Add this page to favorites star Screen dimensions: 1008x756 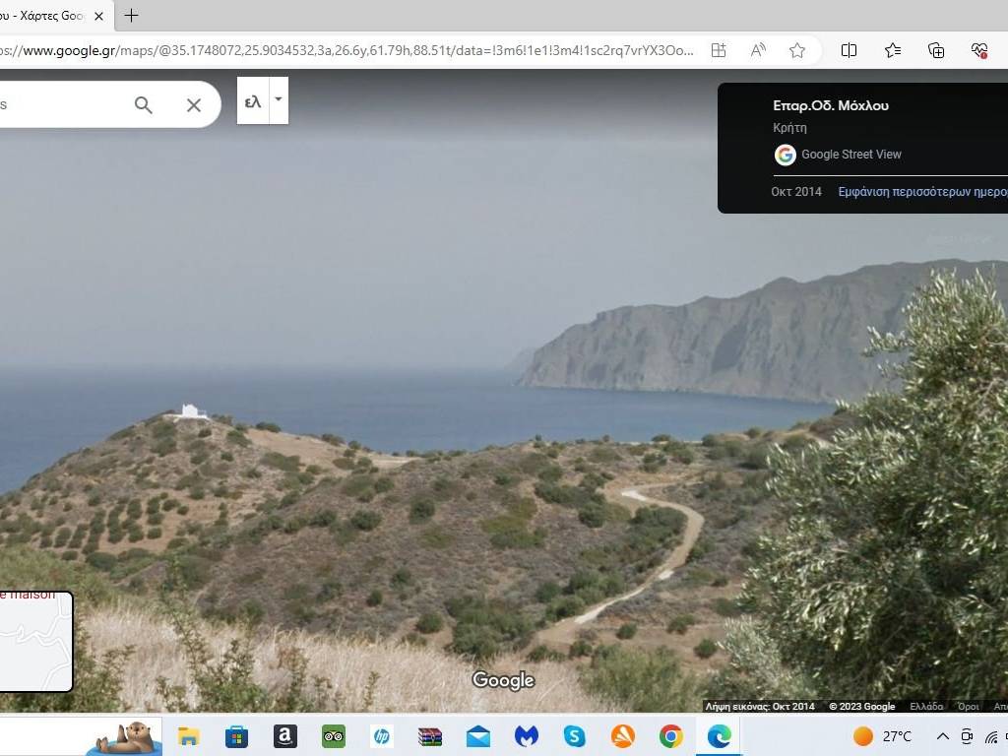797,50
